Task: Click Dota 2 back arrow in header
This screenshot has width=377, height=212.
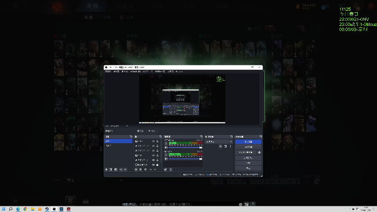Action: coord(26,6)
